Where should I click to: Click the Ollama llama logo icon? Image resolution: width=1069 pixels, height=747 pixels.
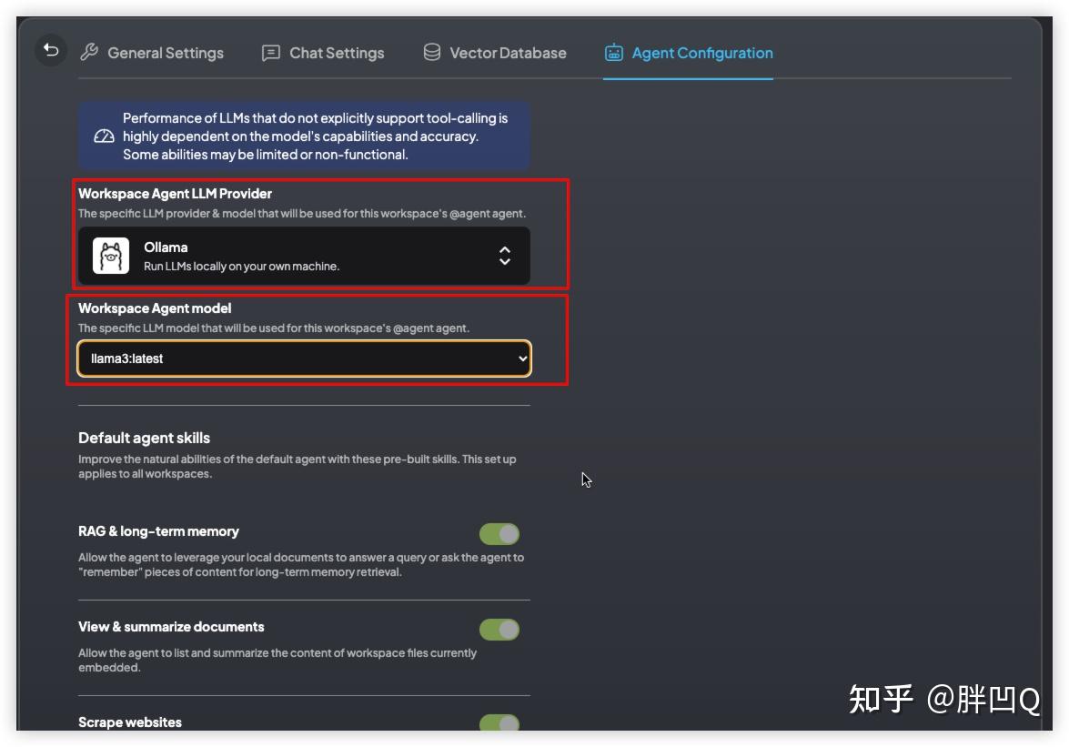tap(110, 256)
